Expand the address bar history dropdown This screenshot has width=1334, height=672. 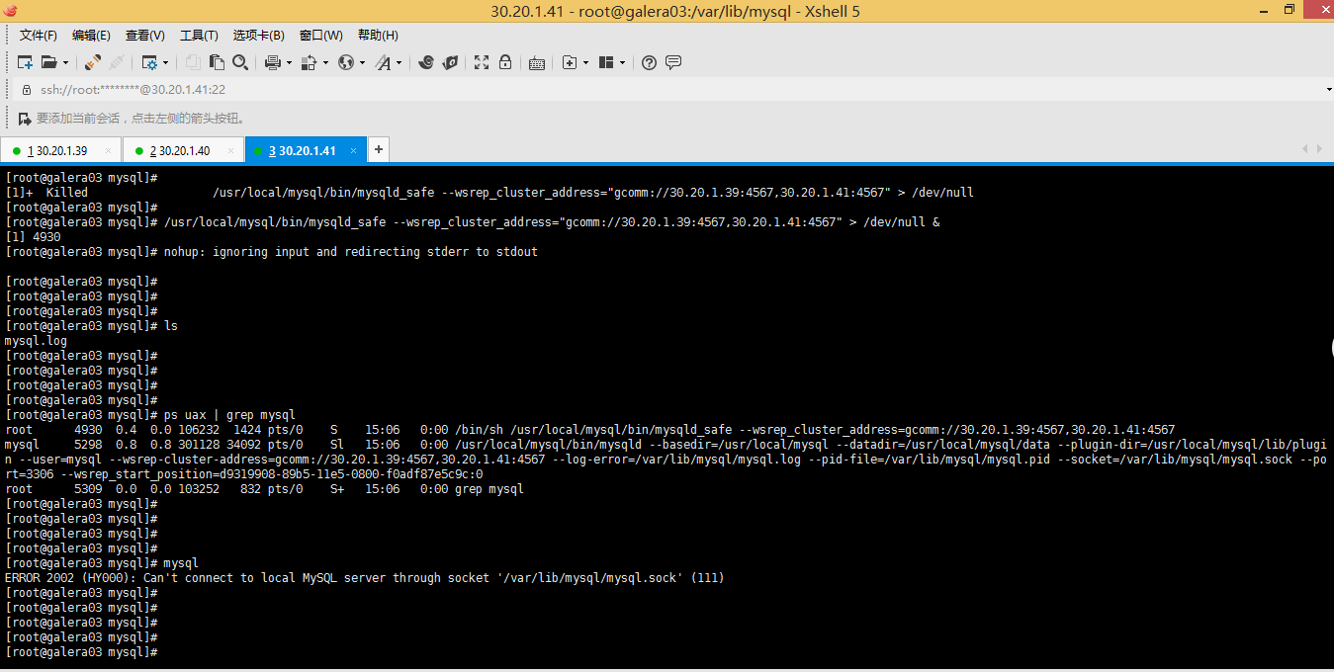(1328, 89)
